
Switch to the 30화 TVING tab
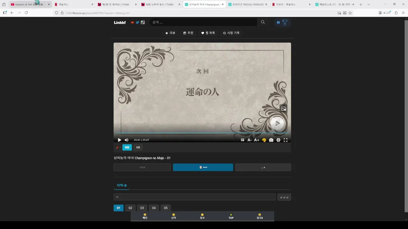pyautogui.click(x=161, y=4)
